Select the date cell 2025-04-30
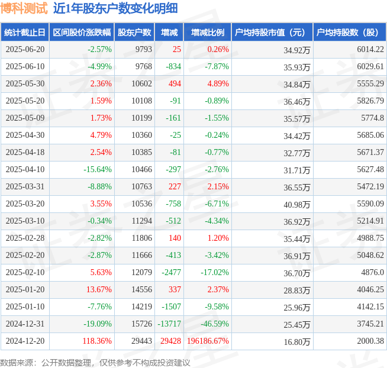The image size is (387, 368). [x=25, y=135]
